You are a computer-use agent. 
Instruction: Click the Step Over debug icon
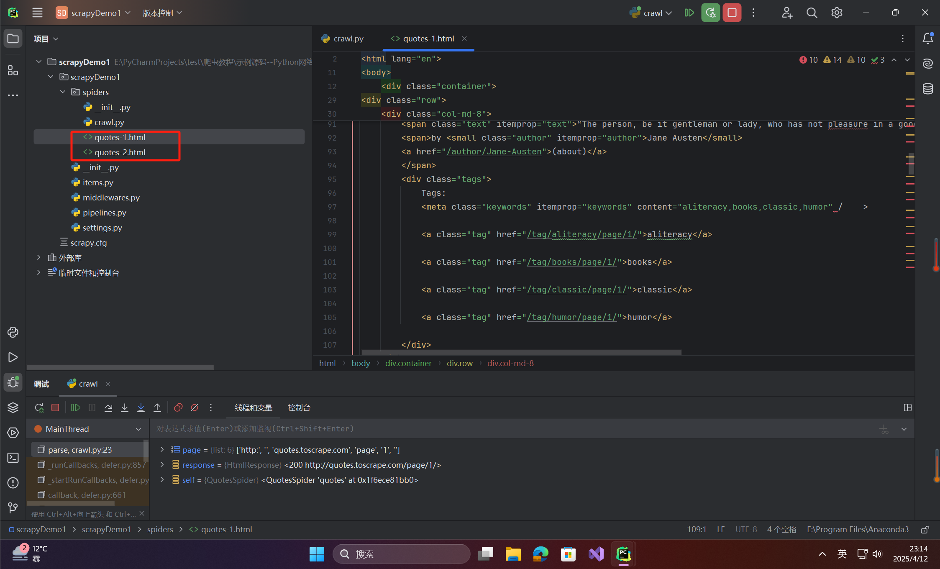(108, 408)
